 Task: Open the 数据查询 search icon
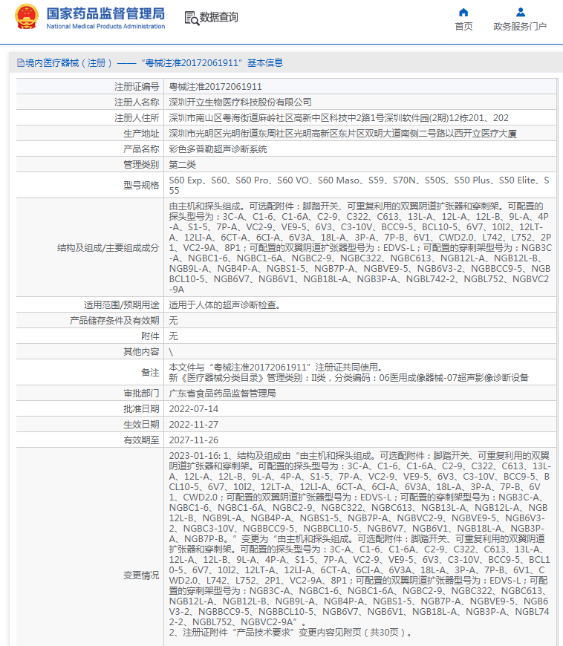pyautogui.click(x=192, y=18)
